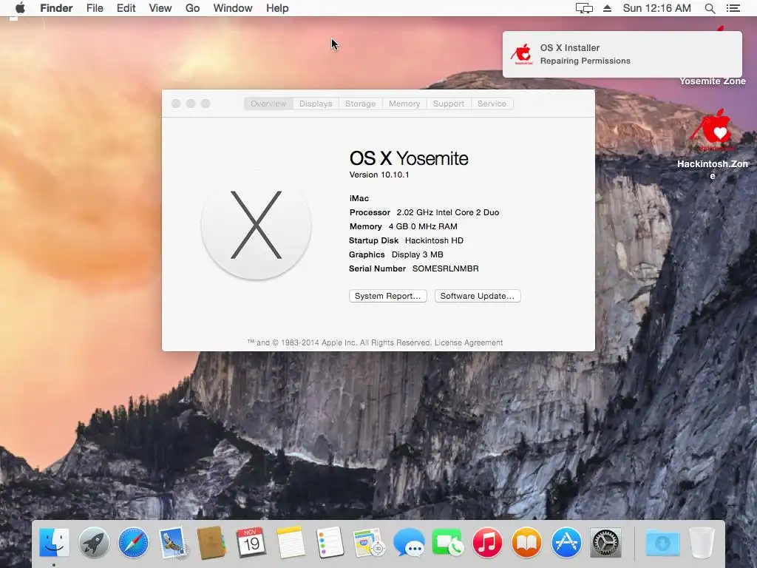
Task: Open Safari compass icon in Dock
Action: (133, 542)
